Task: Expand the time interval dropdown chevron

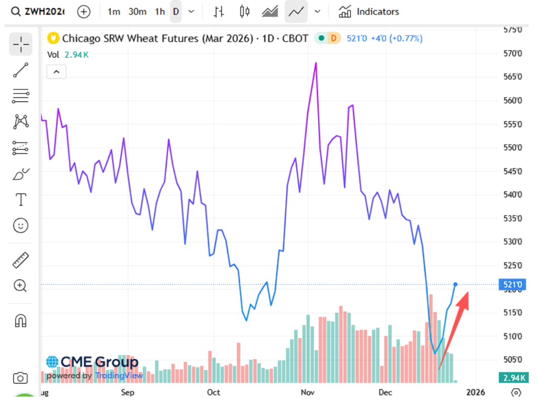Action: [191, 12]
